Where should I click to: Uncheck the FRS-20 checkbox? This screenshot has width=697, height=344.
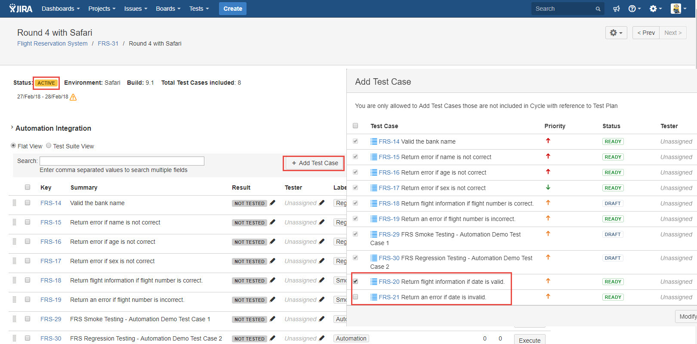tap(355, 281)
